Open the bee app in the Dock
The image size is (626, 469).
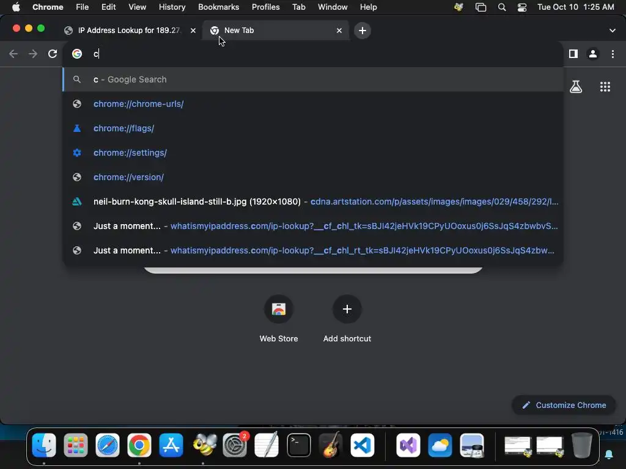(x=204, y=445)
